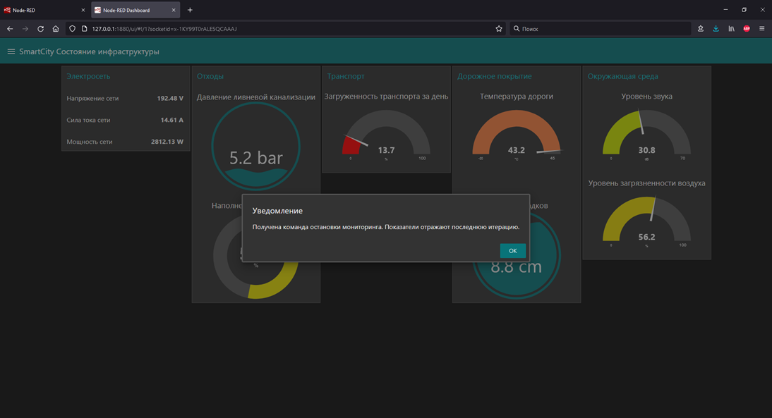Open the browser Library panel
772x418 pixels.
pos(730,29)
